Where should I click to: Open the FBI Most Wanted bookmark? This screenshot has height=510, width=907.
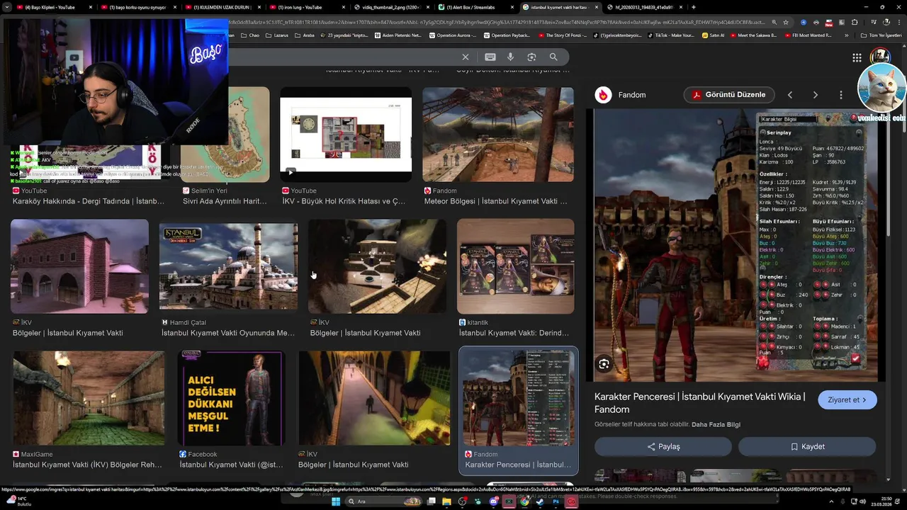(x=807, y=35)
